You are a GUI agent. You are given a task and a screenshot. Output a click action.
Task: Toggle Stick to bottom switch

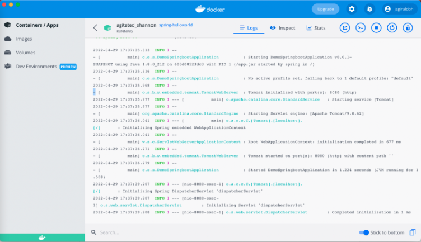coord(364,232)
